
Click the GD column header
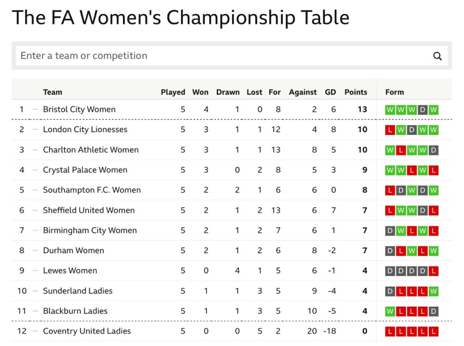pos(330,92)
